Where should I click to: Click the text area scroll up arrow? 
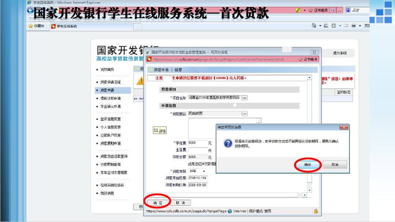[259, 121]
